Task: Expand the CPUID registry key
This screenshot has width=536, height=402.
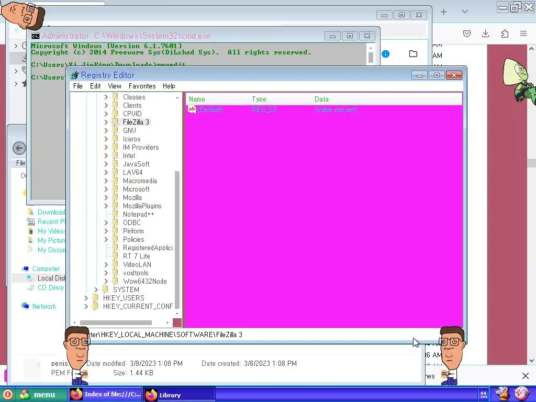Action: pyautogui.click(x=106, y=114)
